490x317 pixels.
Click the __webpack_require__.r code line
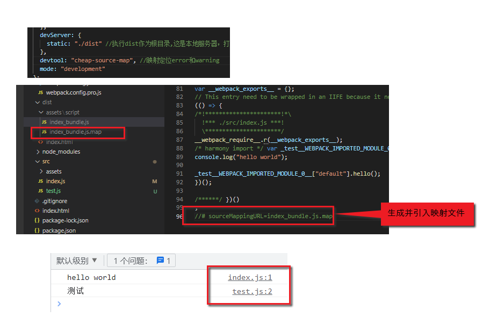[269, 140]
